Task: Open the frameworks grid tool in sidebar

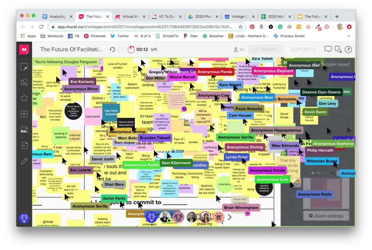Action: tap(24, 114)
